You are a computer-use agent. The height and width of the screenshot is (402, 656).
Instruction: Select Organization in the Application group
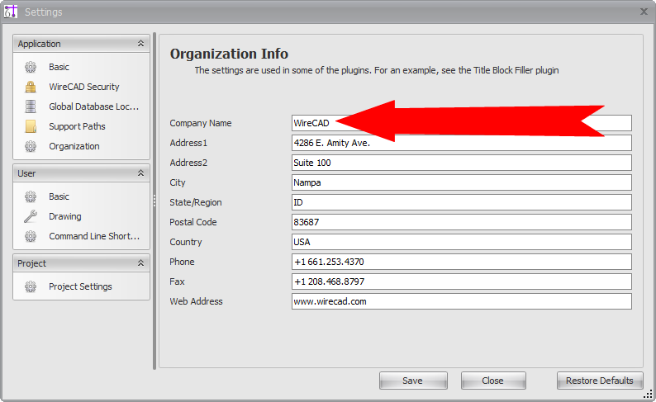point(74,146)
